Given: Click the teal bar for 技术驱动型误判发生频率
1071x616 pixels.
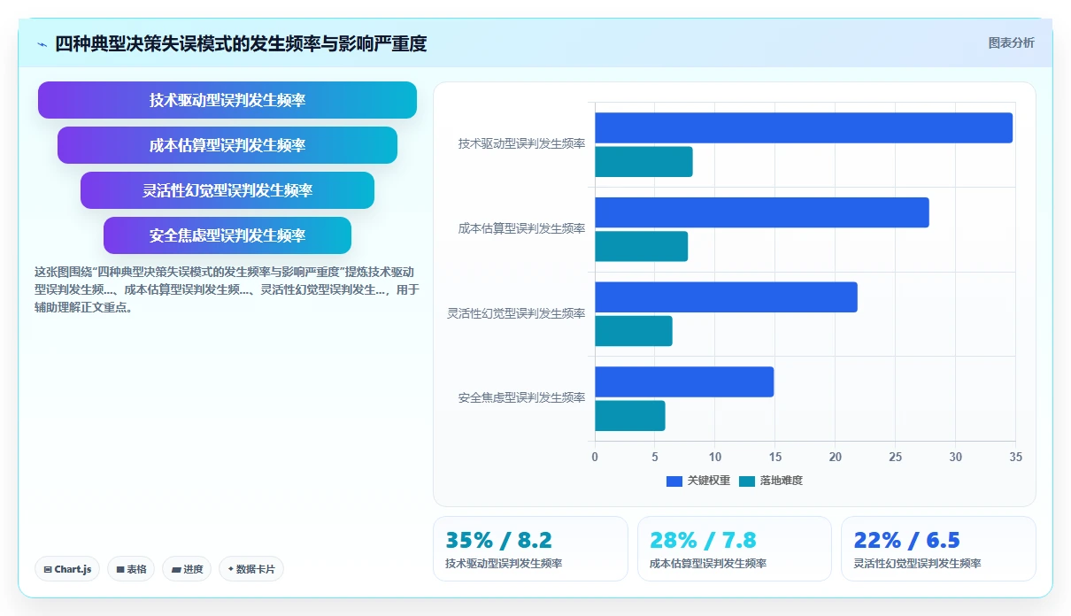Looking at the screenshot, I should pos(643,162).
